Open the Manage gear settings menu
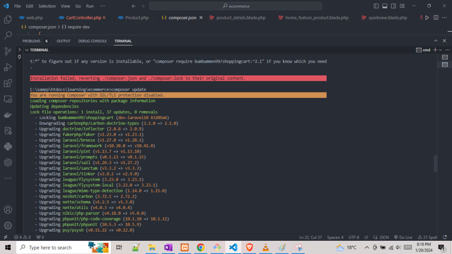The height and width of the screenshot is (254, 452). click(x=8, y=225)
